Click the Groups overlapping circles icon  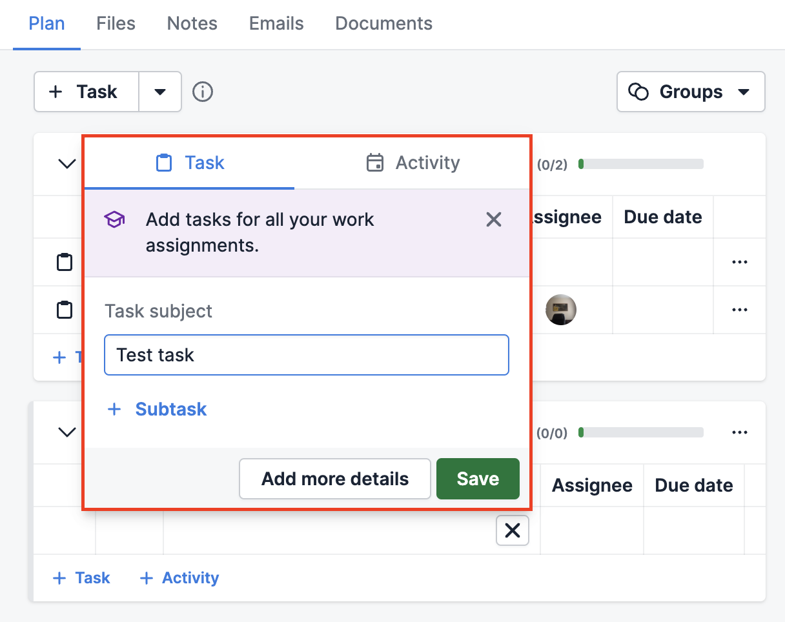(639, 92)
